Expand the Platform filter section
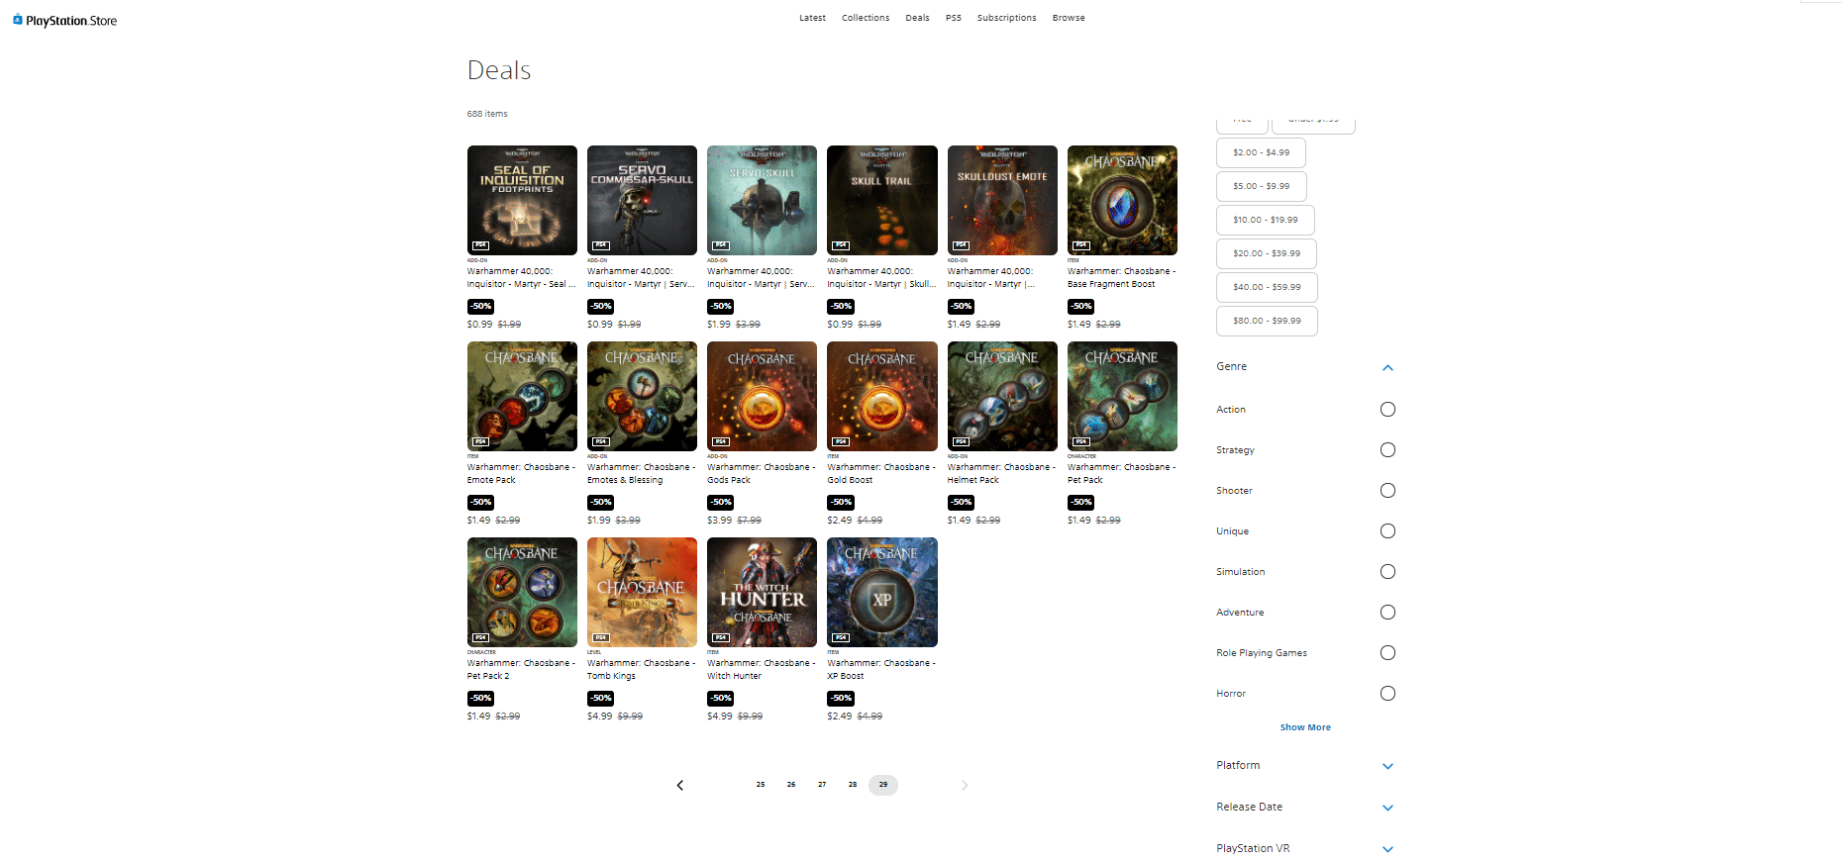Image resolution: width=1842 pixels, height=860 pixels. click(x=1387, y=766)
